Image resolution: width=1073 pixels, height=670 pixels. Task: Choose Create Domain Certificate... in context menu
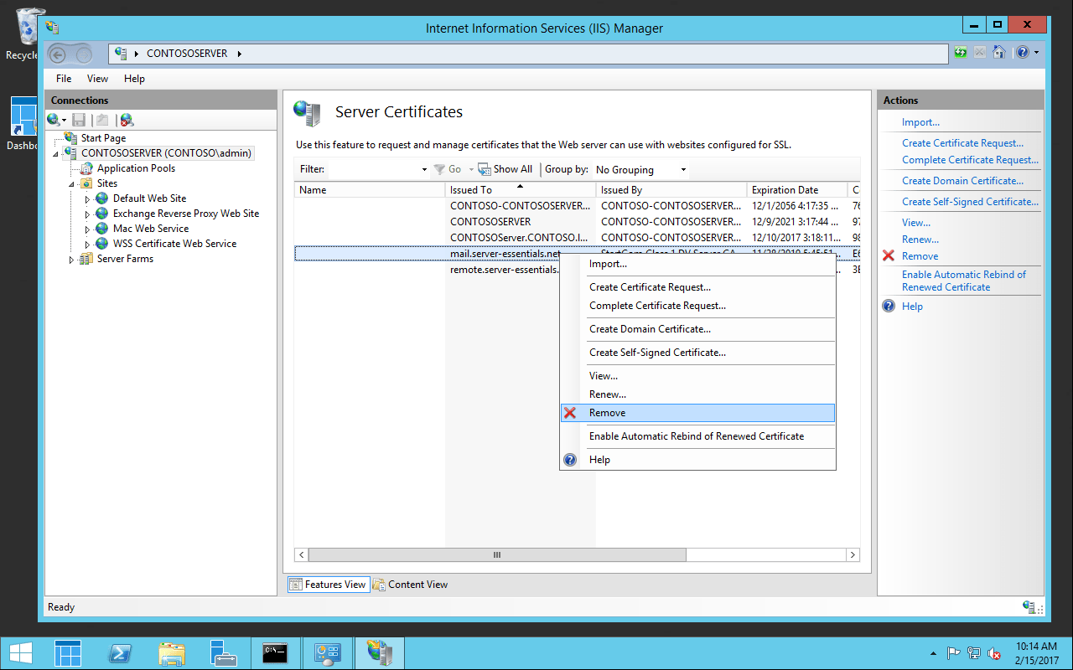click(x=697, y=329)
